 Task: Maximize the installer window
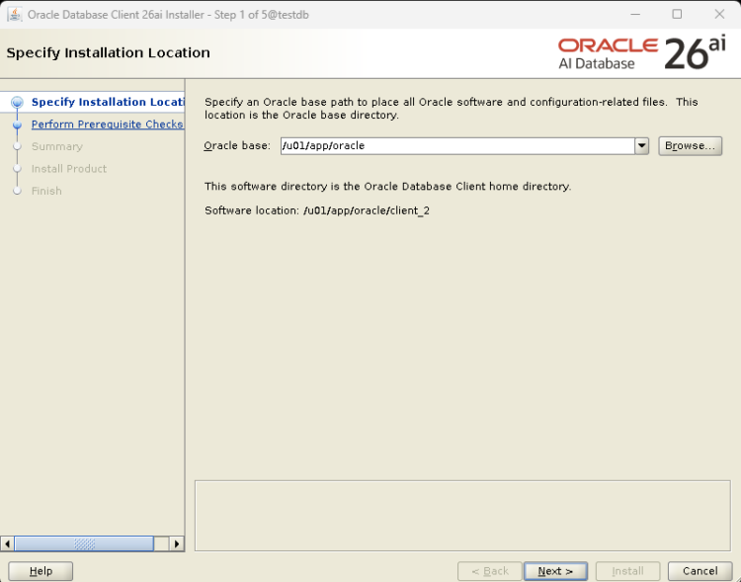677,15
